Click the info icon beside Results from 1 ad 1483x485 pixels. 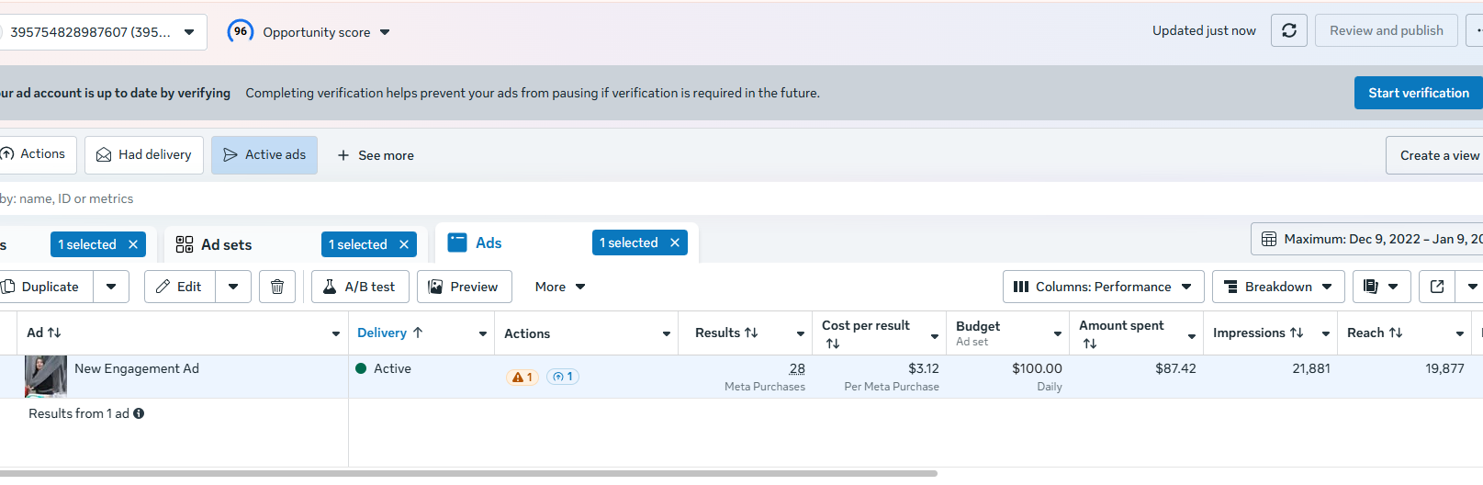click(139, 413)
